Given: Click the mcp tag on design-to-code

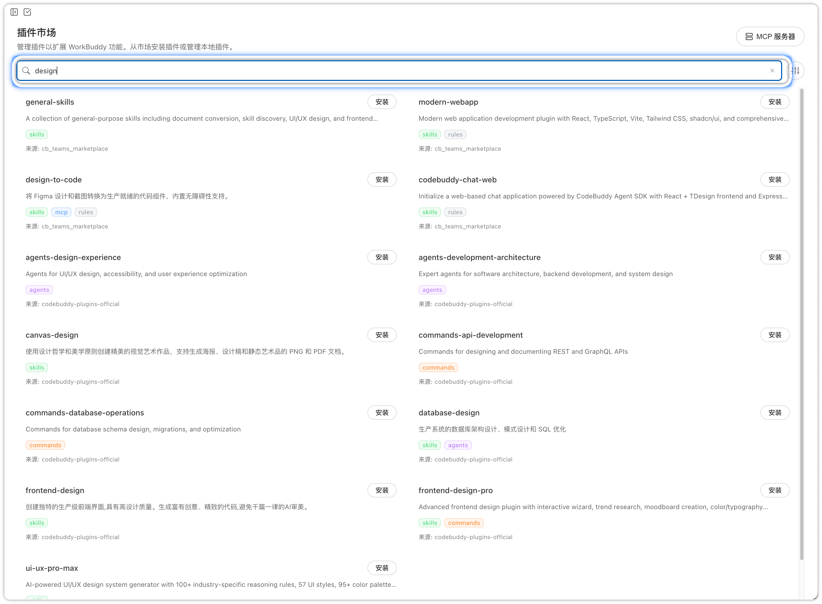Looking at the screenshot, I should [x=61, y=212].
